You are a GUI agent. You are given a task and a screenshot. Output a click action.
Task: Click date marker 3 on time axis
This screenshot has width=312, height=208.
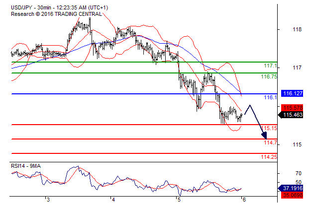pos(48,200)
